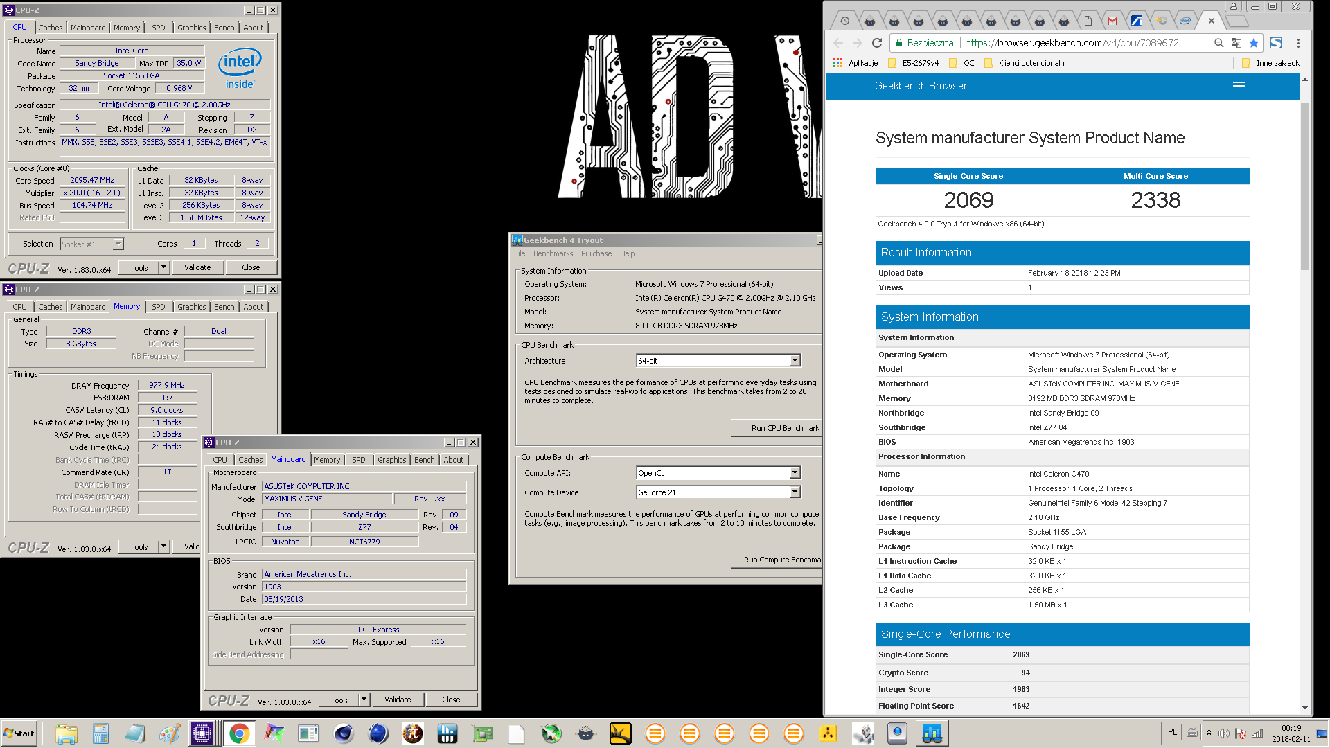Click the Geekbench Browser header link
Viewport: 1330px width, 748px height.
921,86
